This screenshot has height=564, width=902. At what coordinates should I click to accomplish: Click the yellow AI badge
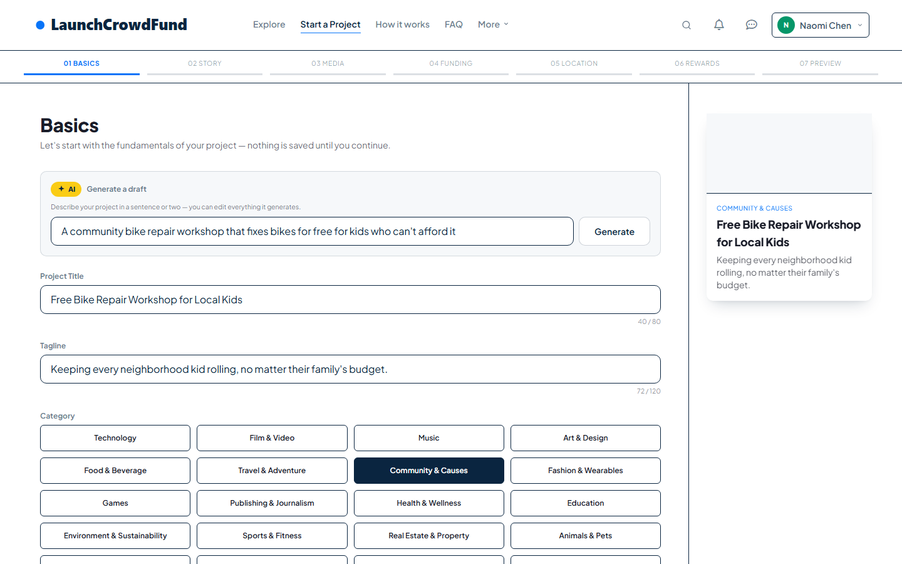pos(66,189)
